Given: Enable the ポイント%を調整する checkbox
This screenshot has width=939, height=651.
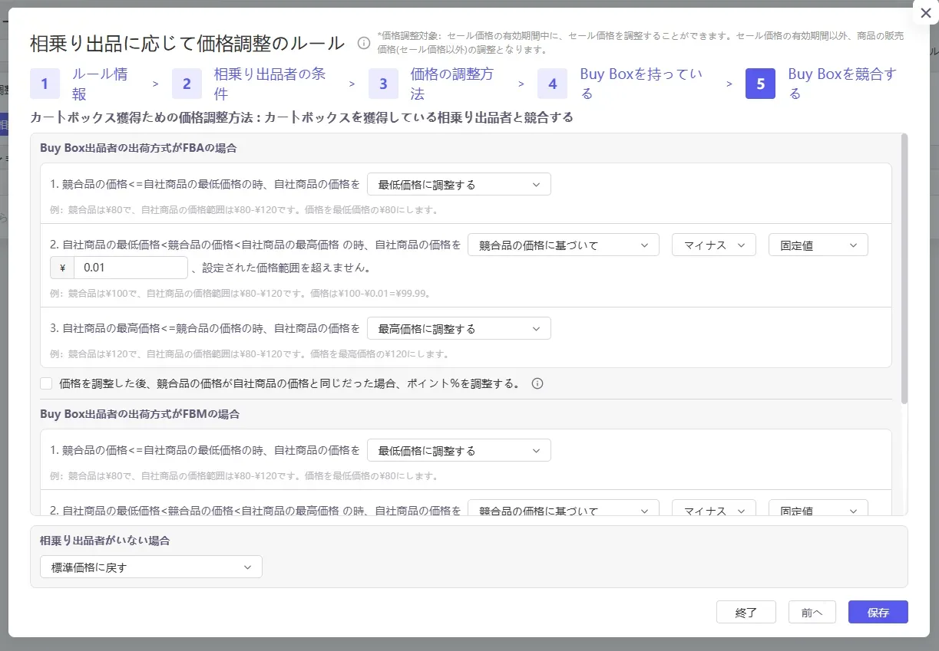Looking at the screenshot, I should pyautogui.click(x=47, y=383).
